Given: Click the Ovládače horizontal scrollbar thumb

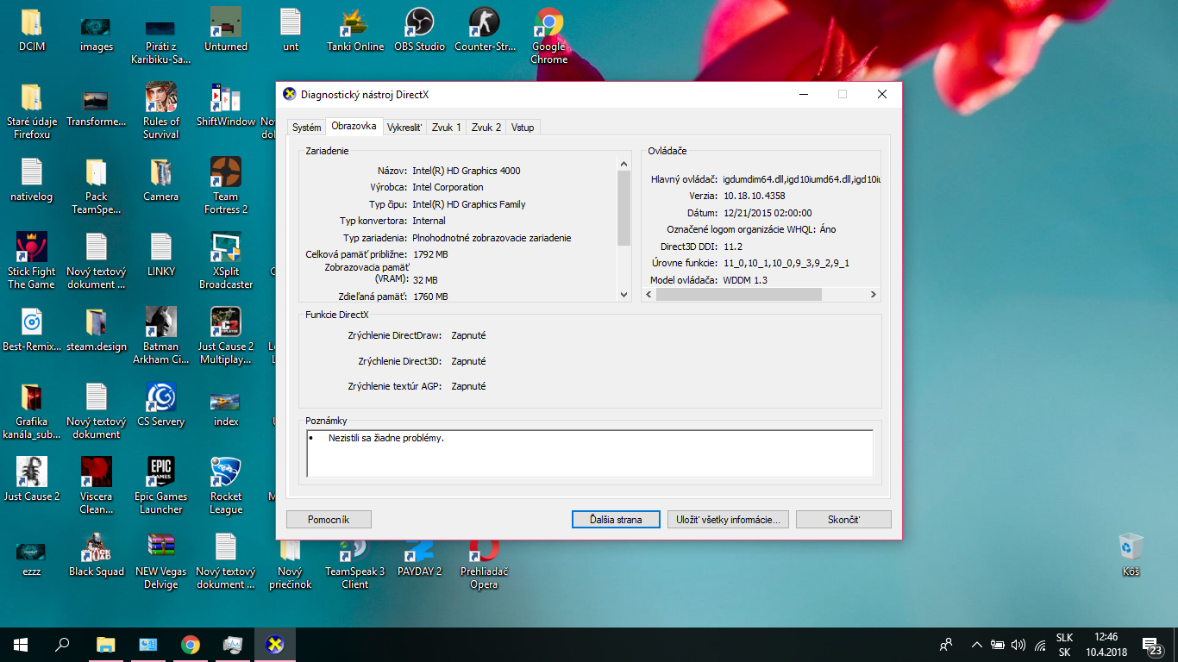Looking at the screenshot, I should [x=739, y=295].
